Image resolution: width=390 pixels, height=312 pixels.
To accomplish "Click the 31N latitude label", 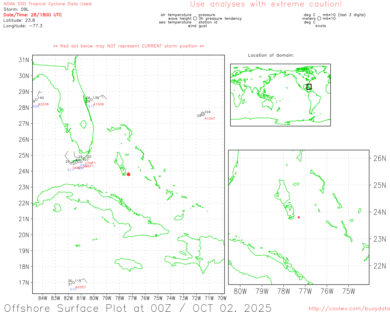I will (x=24, y=60).
